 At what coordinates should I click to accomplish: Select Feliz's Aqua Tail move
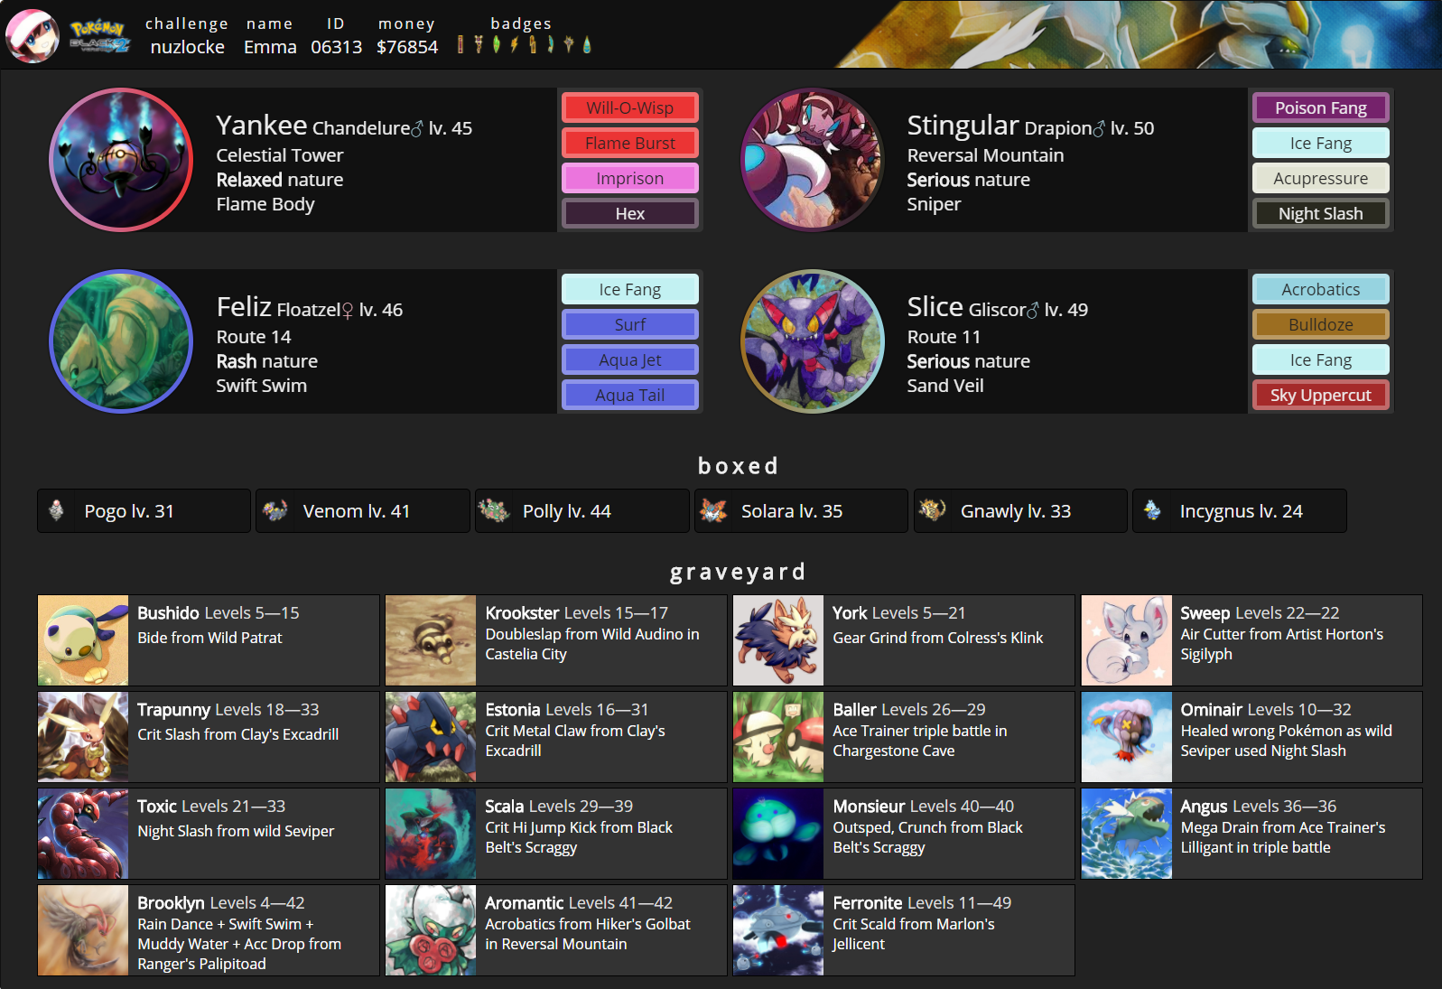(x=630, y=396)
